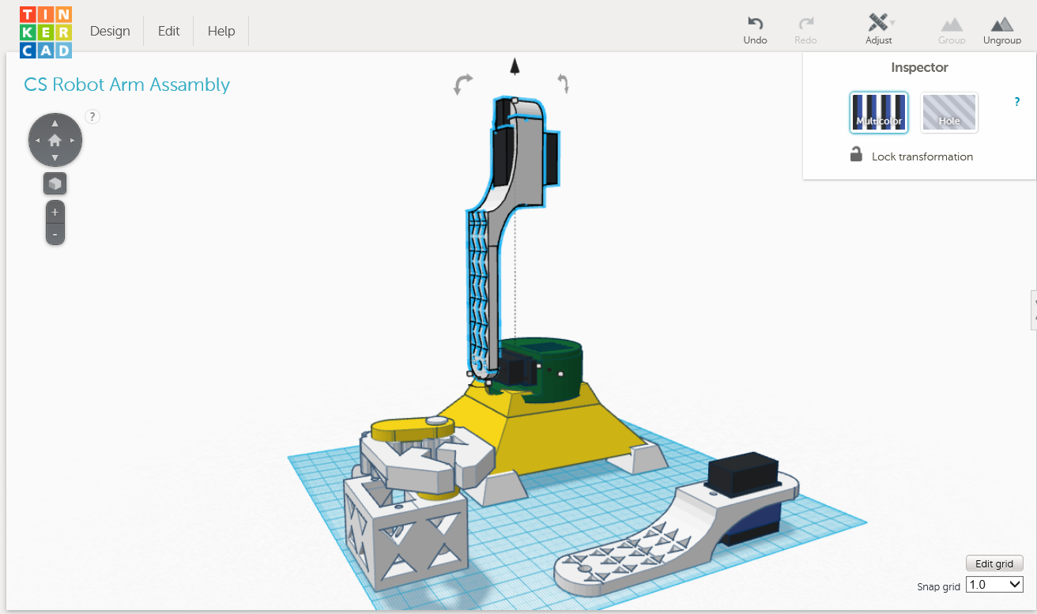Click the CS Robot Arm Assembly title
The height and width of the screenshot is (614, 1037).
pos(127,85)
